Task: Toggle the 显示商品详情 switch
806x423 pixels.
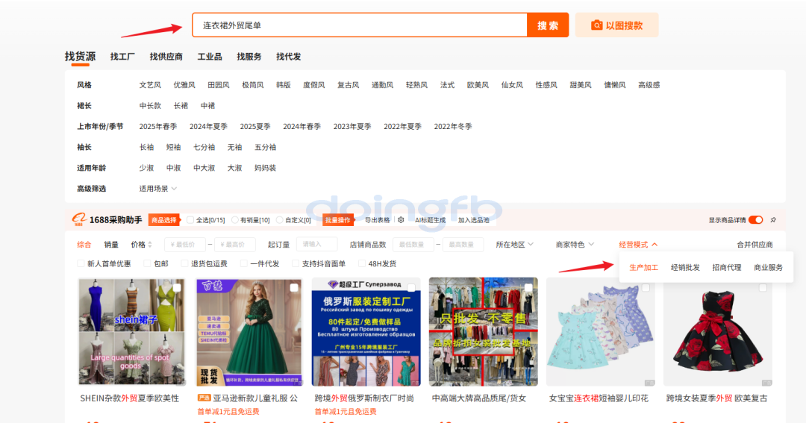Action: pyautogui.click(x=755, y=220)
